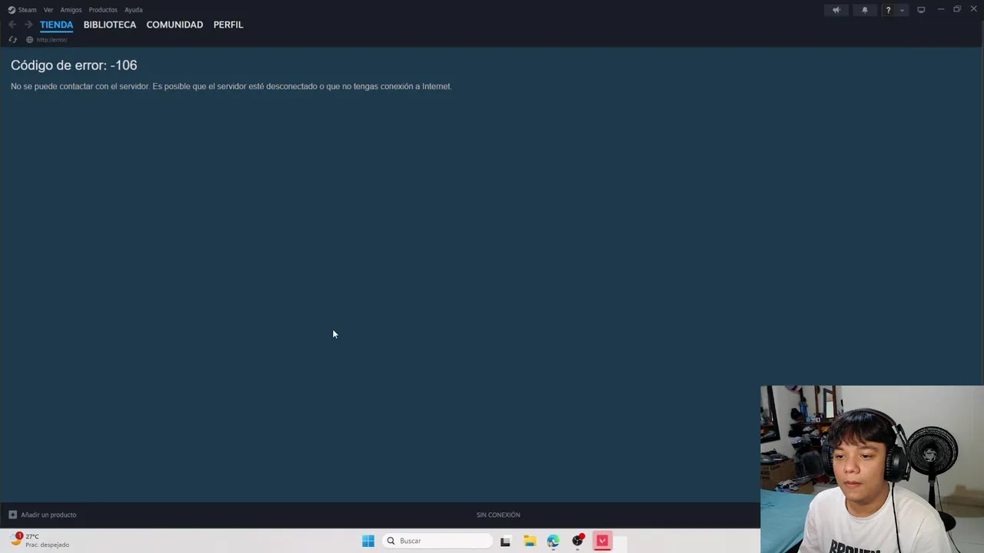This screenshot has height=553, width=984.
Task: Open Task View from the taskbar
Action: pos(505,541)
